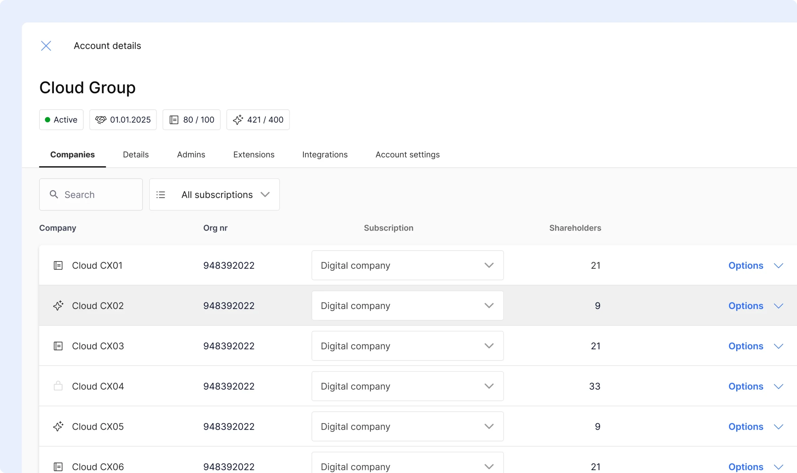Open the Extensions tab
797x473 pixels.
click(x=253, y=155)
